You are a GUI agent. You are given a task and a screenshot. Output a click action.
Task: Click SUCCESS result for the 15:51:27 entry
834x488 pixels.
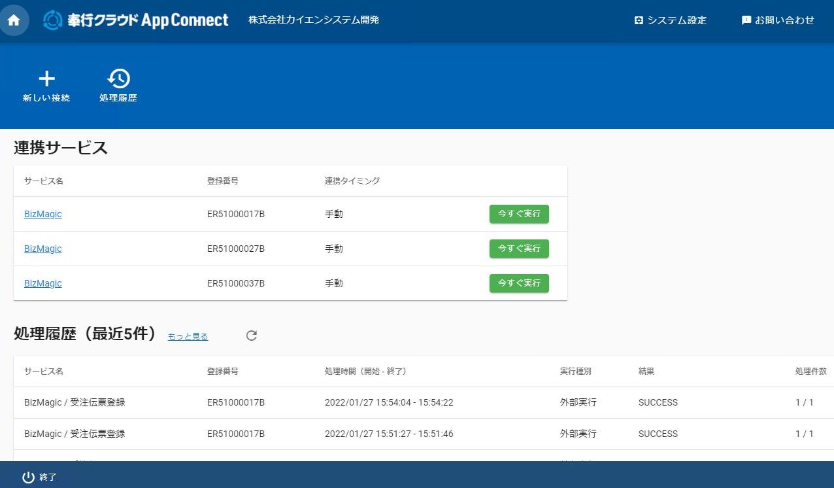tap(658, 434)
